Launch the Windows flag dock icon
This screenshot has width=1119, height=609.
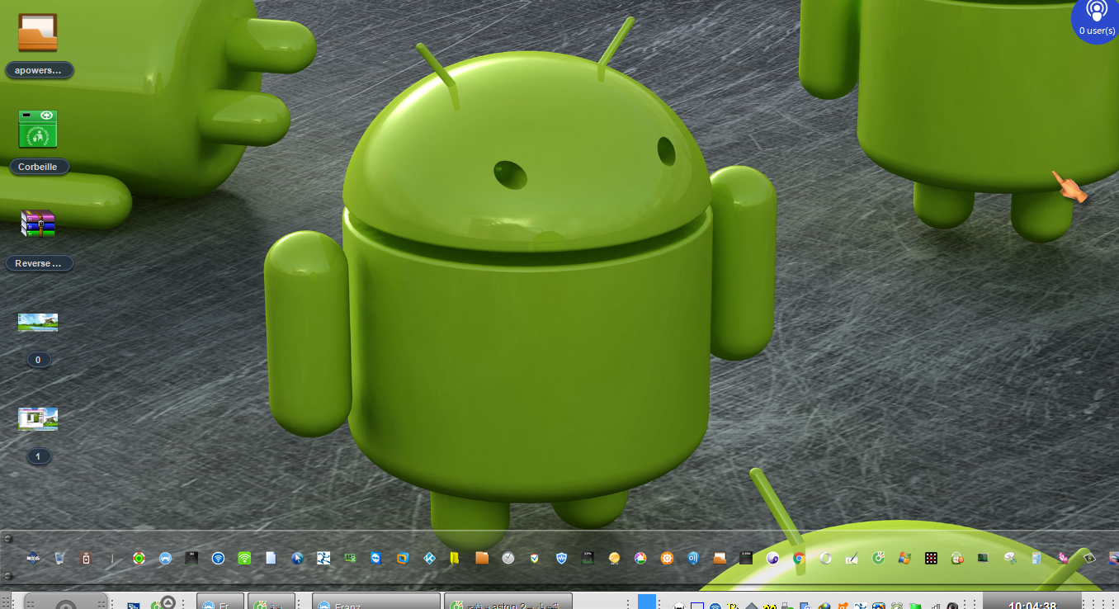click(x=904, y=558)
